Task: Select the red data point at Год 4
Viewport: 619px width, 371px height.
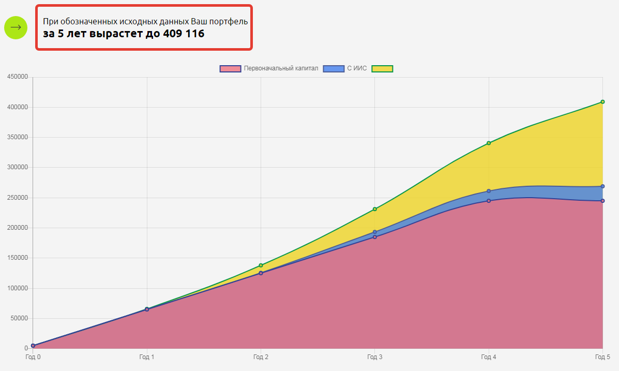Action: 489,201
